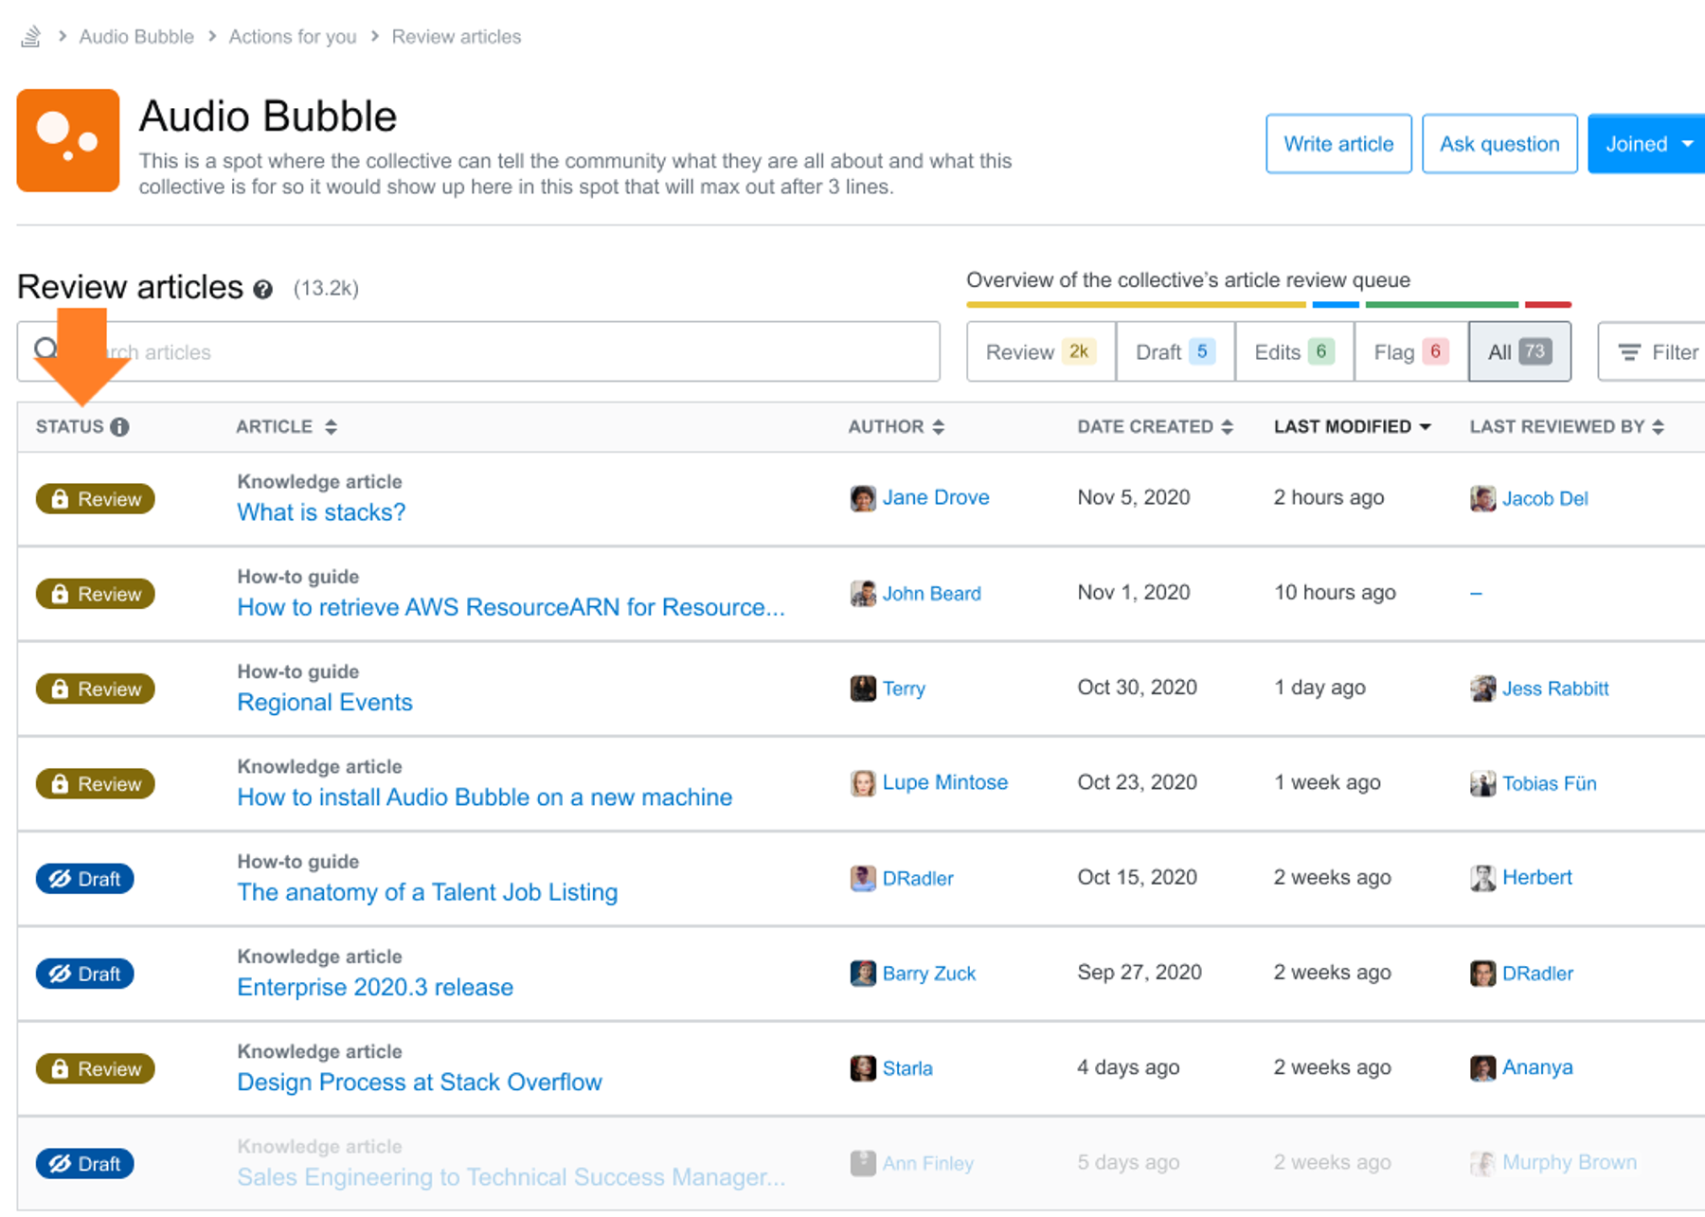Click 'Nov 5, 2020' date cell
The width and height of the screenshot is (1705, 1217).
[x=1134, y=498]
